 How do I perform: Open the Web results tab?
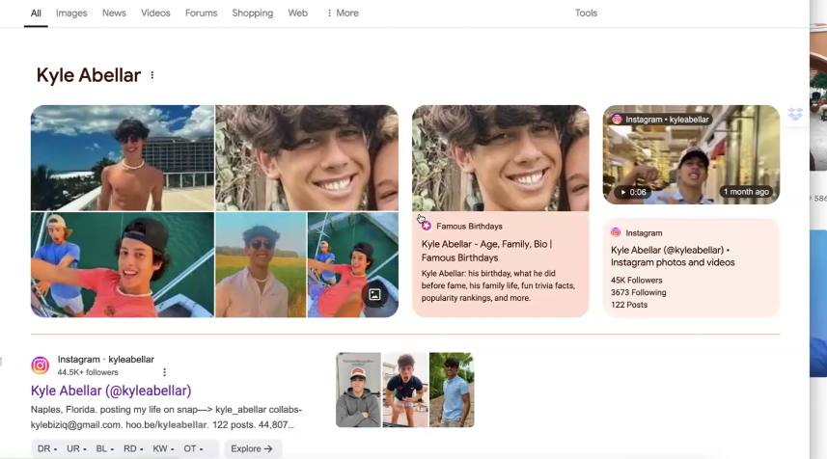tap(297, 13)
